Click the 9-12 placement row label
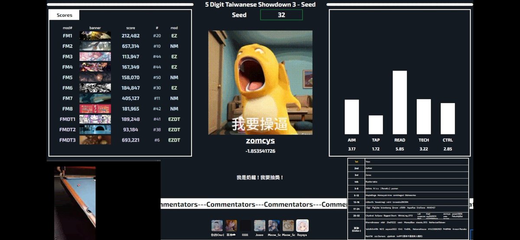Screen dimensions: 520x240 (356, 195)
